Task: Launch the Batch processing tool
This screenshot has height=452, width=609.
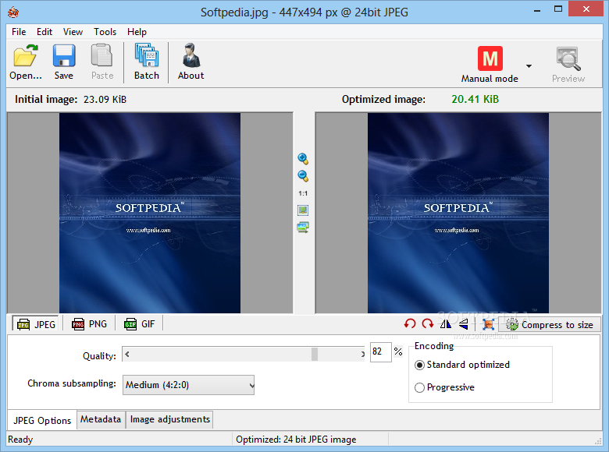Action: 147,62
